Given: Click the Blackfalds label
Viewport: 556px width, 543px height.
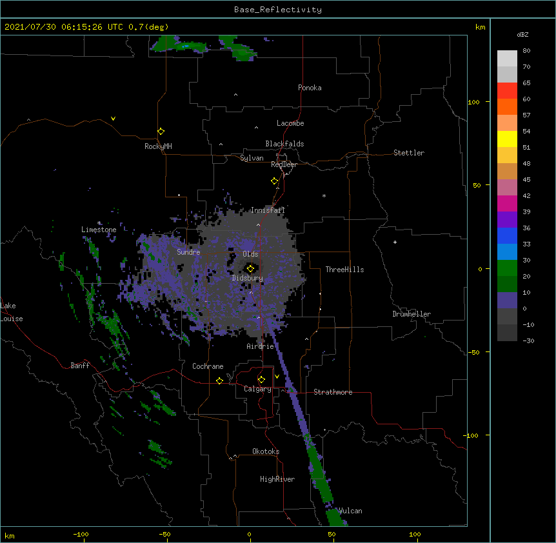Looking at the screenshot, I should (x=284, y=144).
